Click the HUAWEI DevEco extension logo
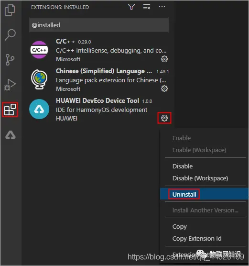This screenshot has height=266, width=249. (x=39, y=109)
